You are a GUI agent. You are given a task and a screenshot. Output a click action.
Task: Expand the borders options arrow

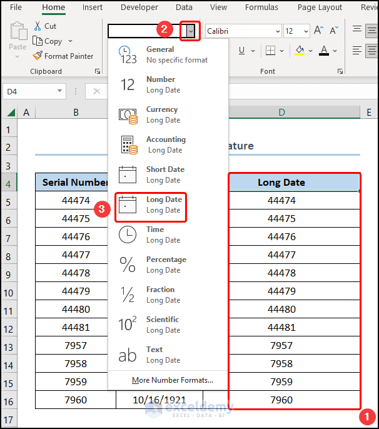[x=281, y=51]
